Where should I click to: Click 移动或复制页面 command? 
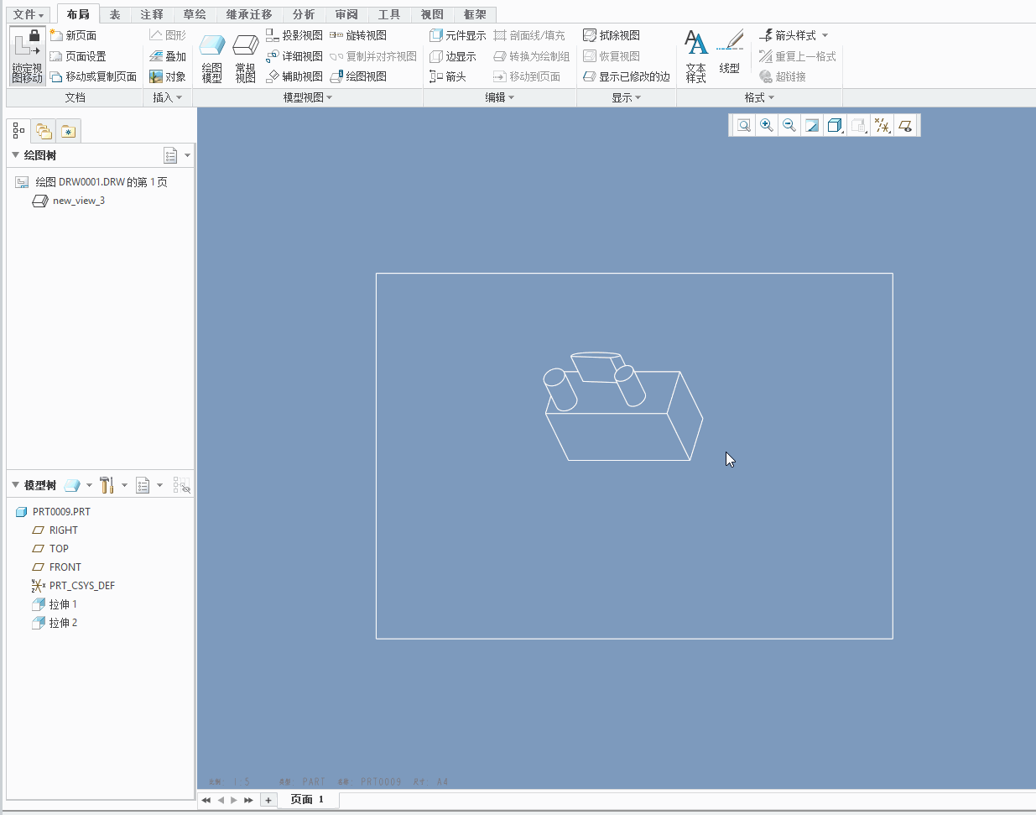click(x=93, y=76)
